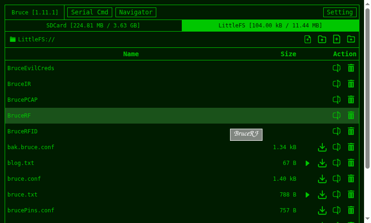Image resolution: width=371 pixels, height=223 pixels.
Task: Create a new file with the toolbar icon
Action: [x=337, y=39]
